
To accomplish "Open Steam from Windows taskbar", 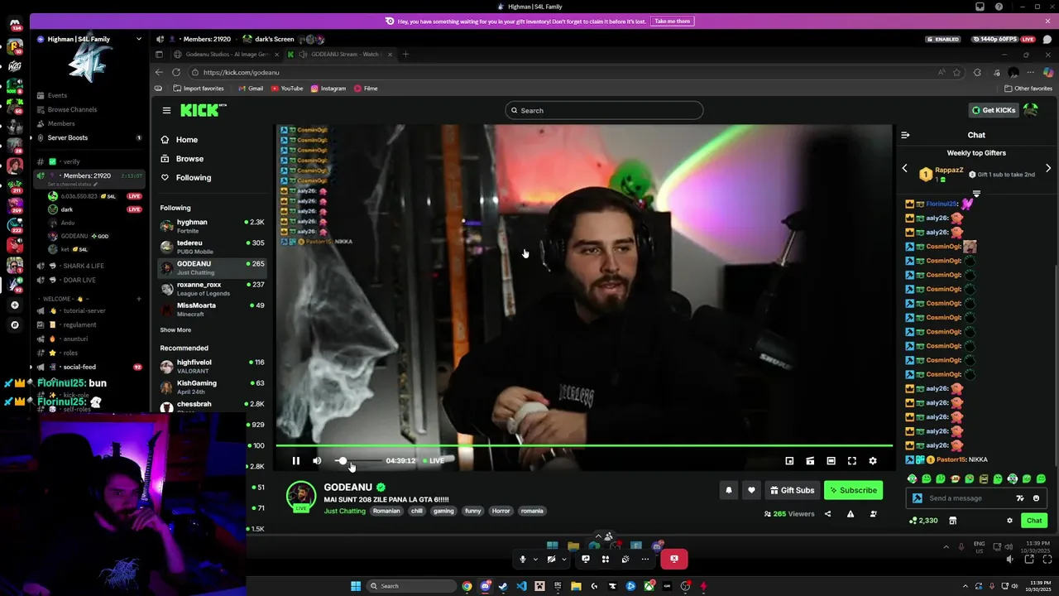I will [x=503, y=586].
